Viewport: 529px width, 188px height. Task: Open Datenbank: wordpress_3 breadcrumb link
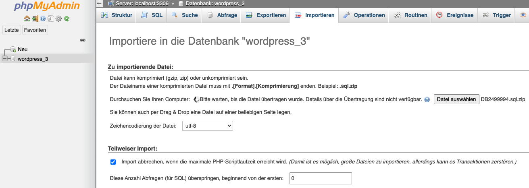click(x=215, y=3)
